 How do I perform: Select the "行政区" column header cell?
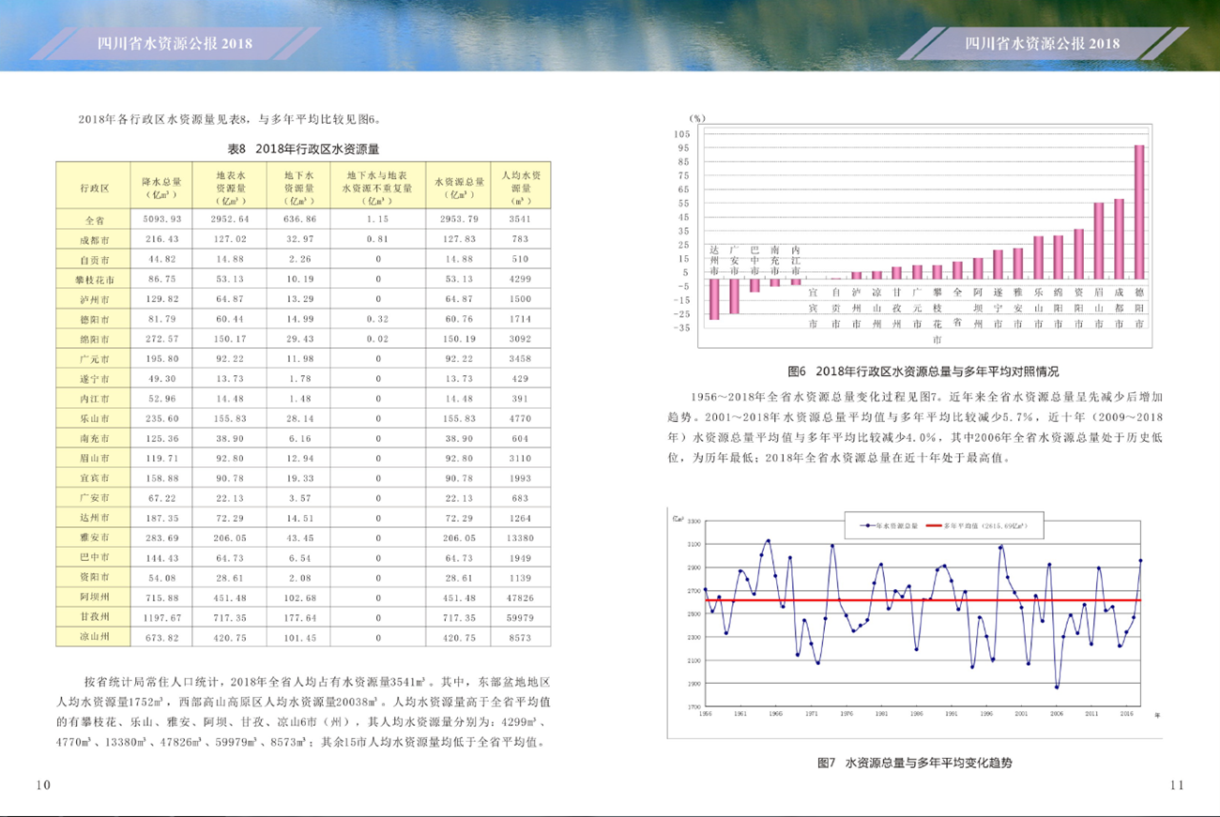pyautogui.click(x=94, y=187)
